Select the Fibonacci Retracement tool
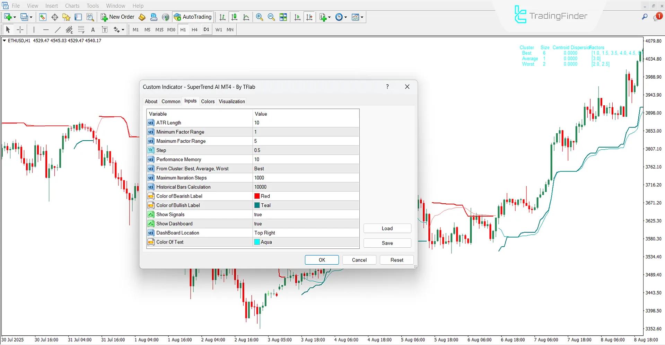Viewport: 665px width, 345px height. point(81,29)
